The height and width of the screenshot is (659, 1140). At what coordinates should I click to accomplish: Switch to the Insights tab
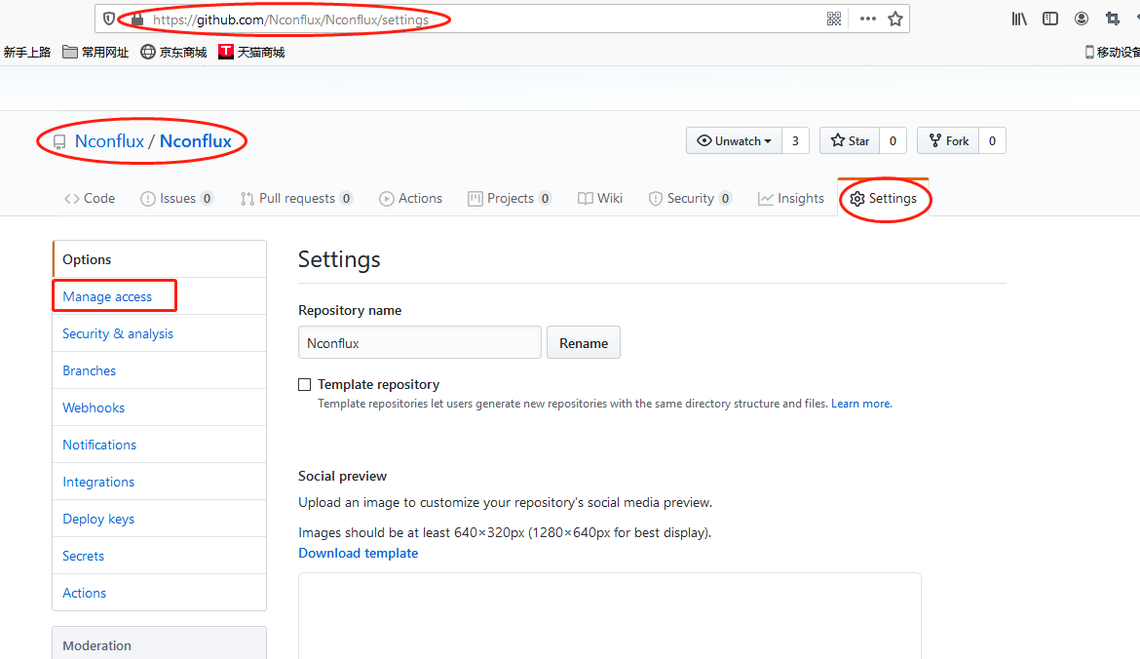[791, 199]
